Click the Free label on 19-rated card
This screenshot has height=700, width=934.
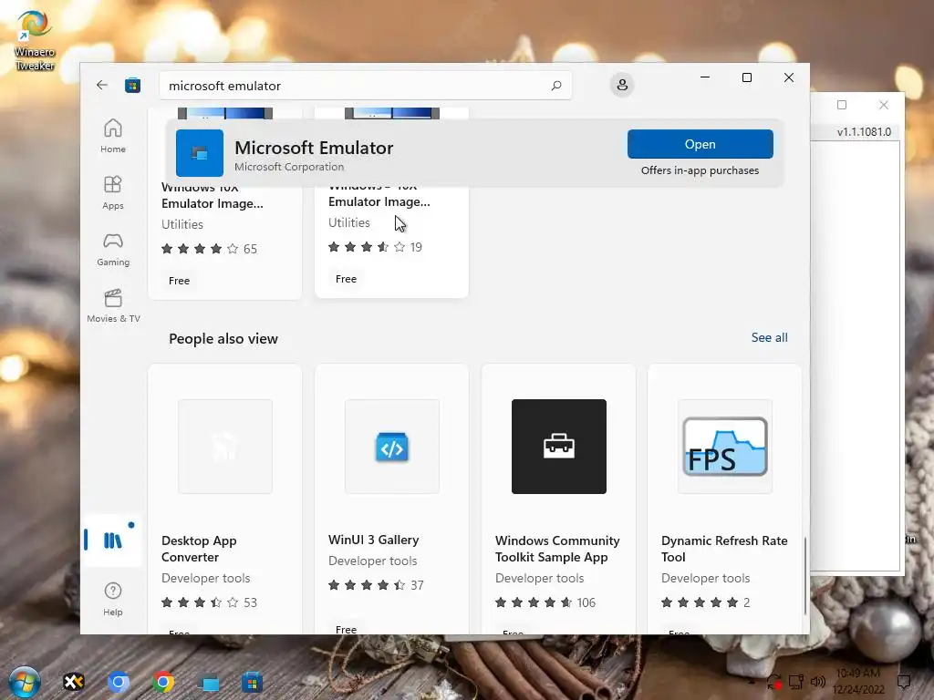tap(346, 279)
